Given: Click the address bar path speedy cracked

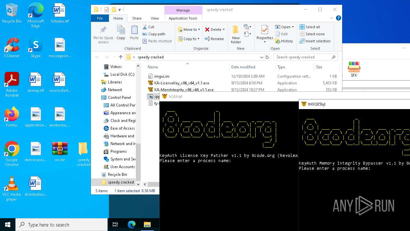Looking at the screenshot, I should tap(151, 57).
